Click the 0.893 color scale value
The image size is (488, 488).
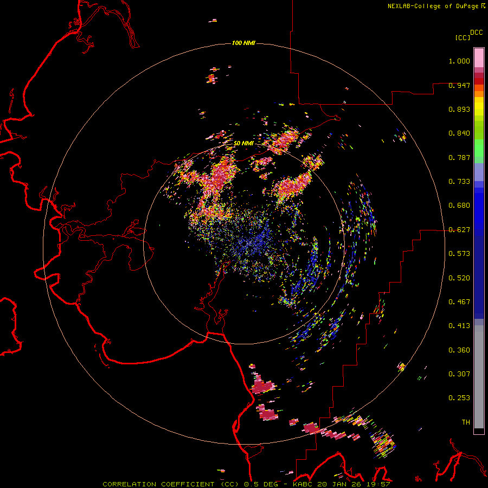coord(459,109)
